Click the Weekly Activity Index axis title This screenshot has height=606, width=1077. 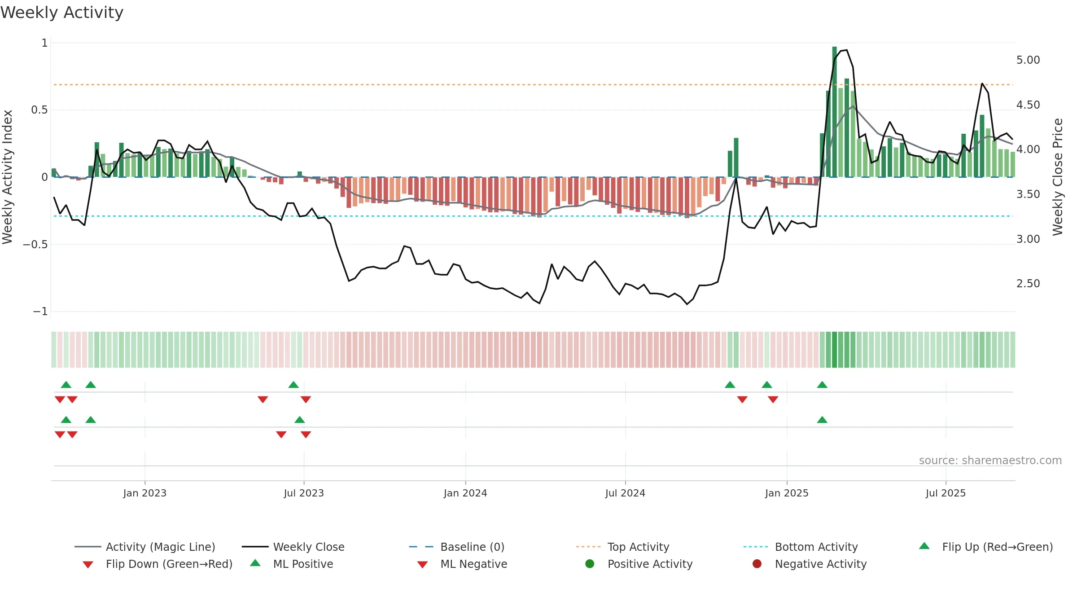point(8,177)
